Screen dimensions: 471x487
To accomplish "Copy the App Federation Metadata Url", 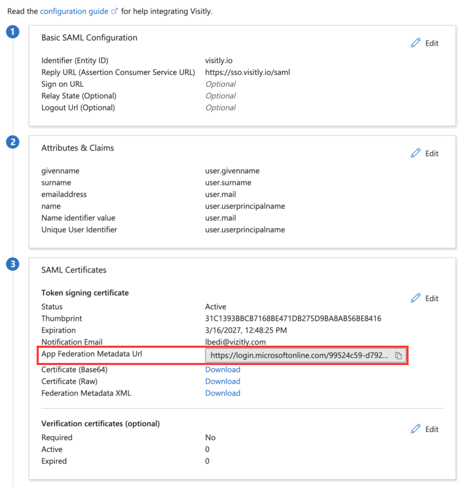I will (398, 355).
